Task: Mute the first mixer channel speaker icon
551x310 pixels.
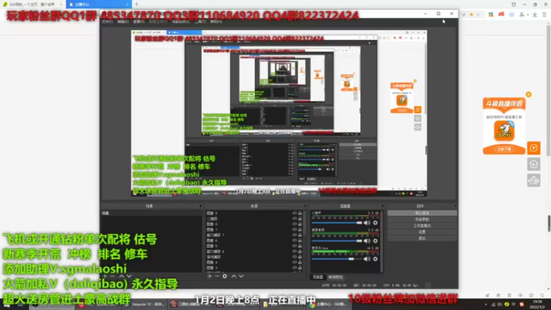Action: (x=367, y=223)
